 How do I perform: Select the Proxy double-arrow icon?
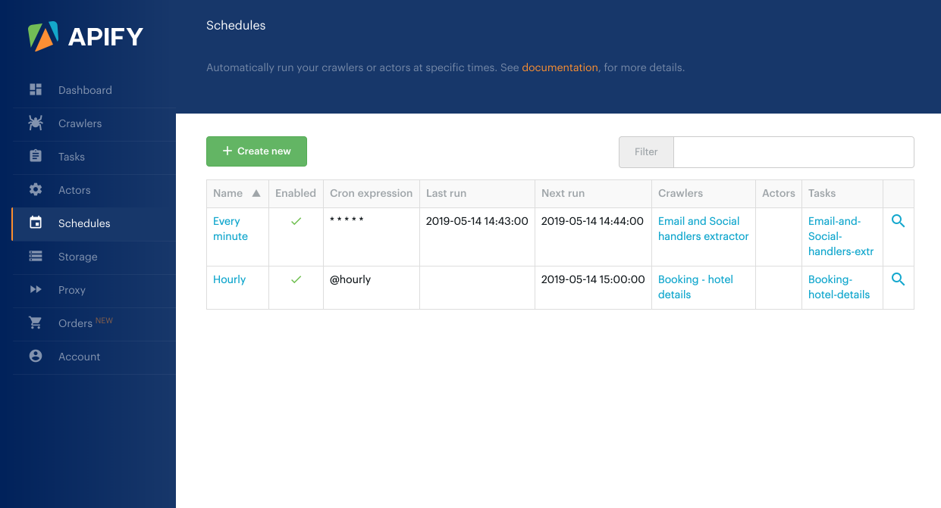pyautogui.click(x=35, y=291)
